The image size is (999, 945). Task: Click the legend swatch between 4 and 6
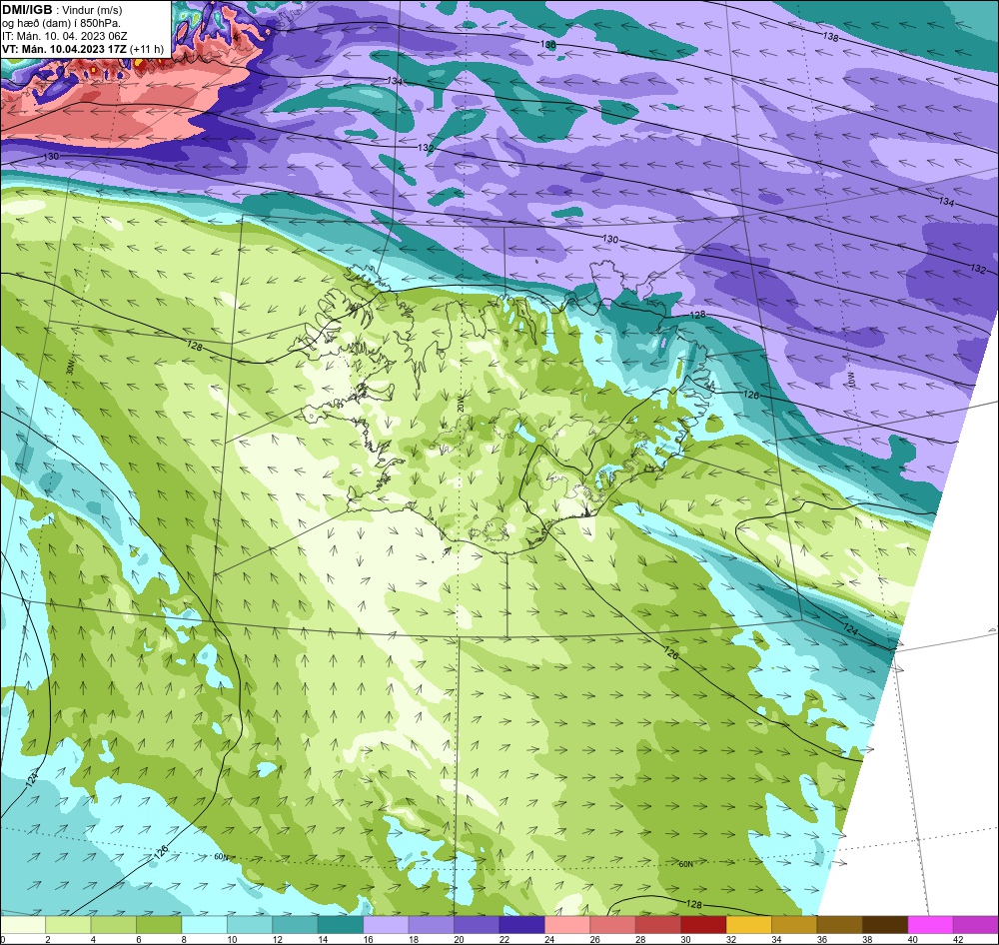[x=114, y=924]
